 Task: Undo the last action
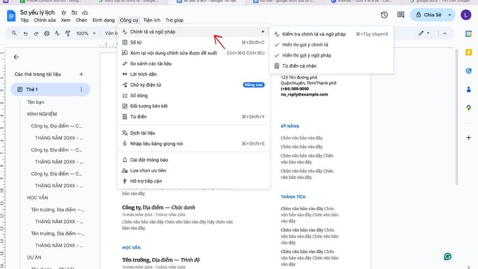click(x=25, y=33)
